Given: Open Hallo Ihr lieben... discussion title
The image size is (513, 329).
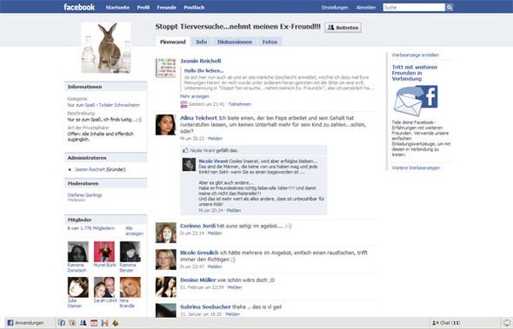Looking at the screenshot, I should [203, 70].
